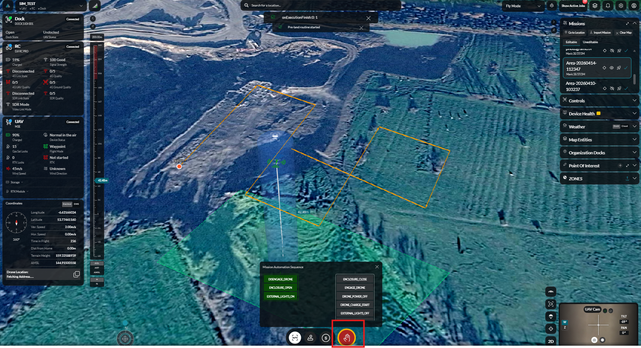Screen dimensions: 641x348
Task: Click the joystick manual control icon
Action: click(x=311, y=338)
